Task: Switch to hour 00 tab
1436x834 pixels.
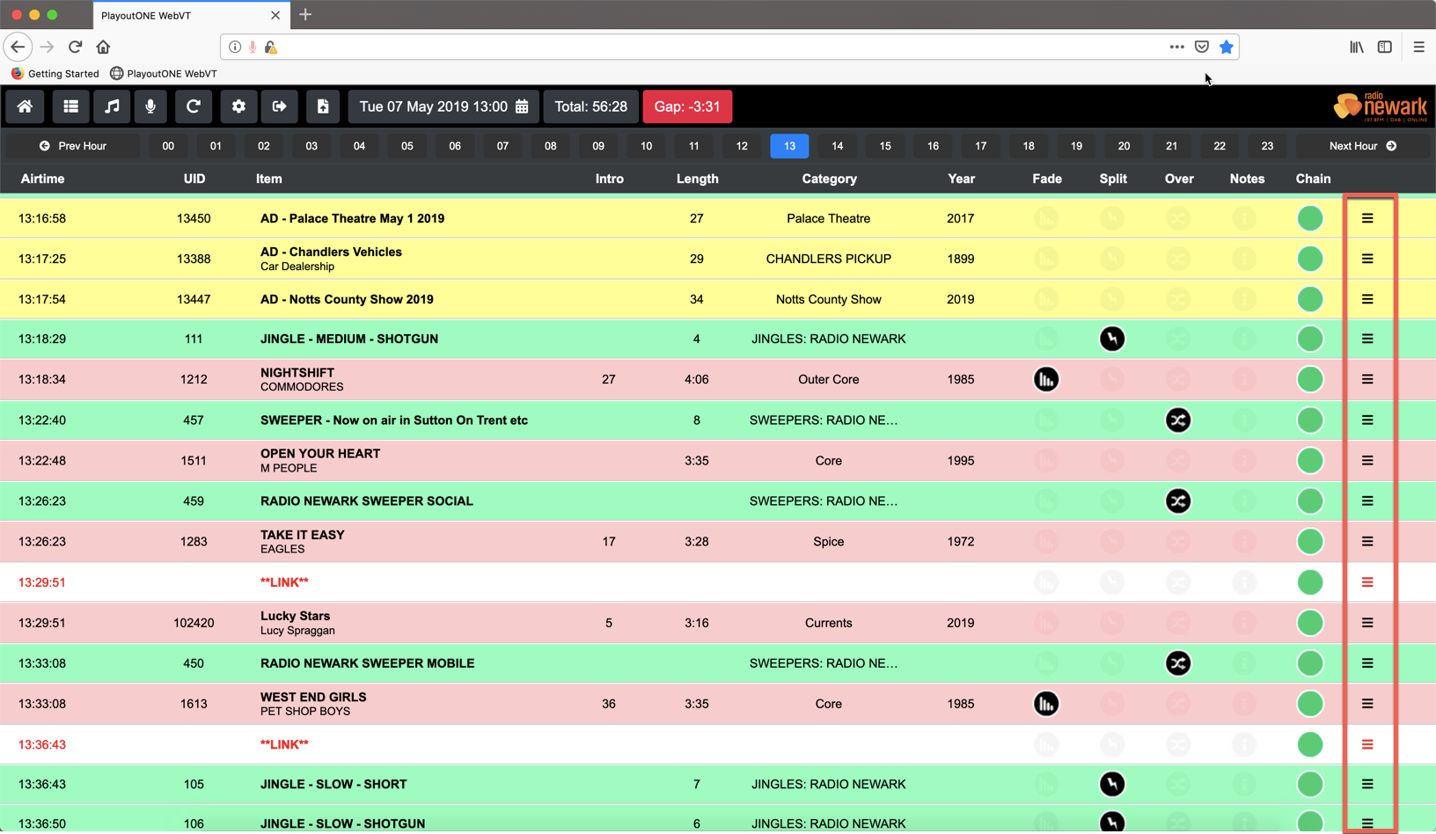Action: click(168, 146)
